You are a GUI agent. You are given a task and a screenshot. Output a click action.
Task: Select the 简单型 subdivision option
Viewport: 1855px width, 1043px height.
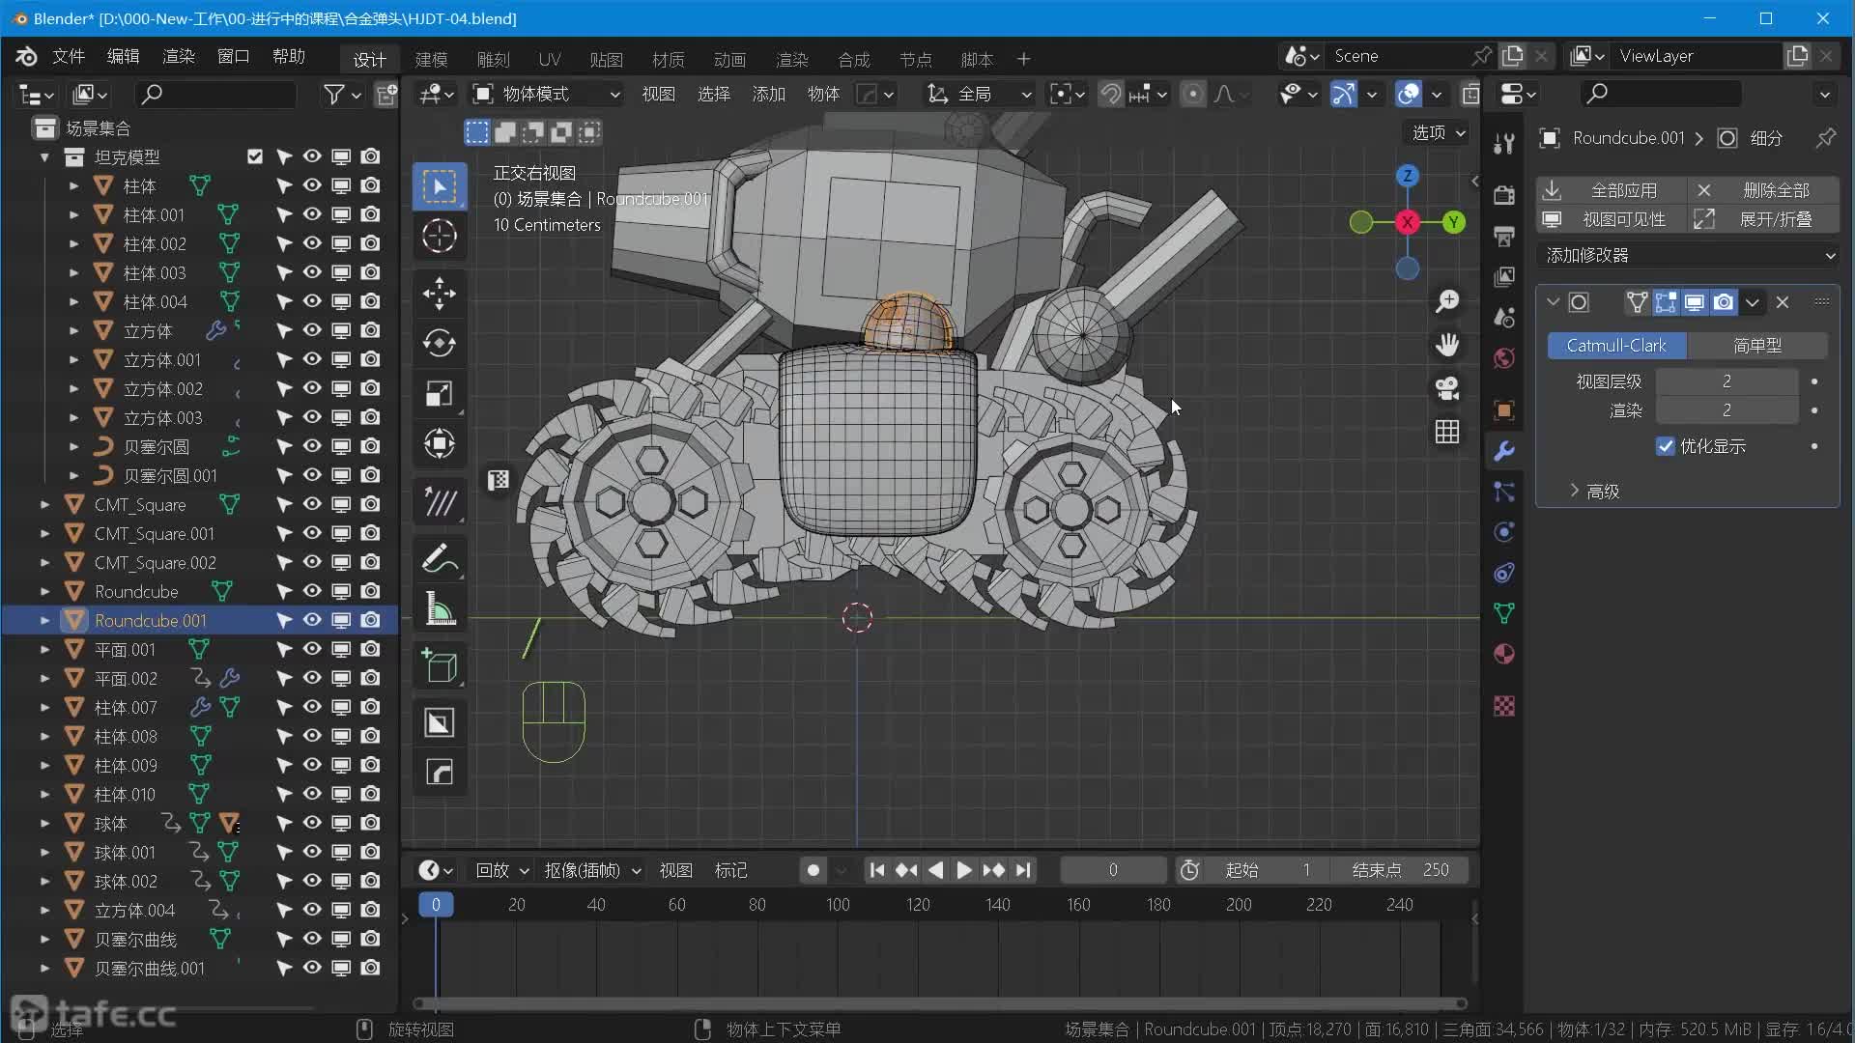pos(1756,345)
